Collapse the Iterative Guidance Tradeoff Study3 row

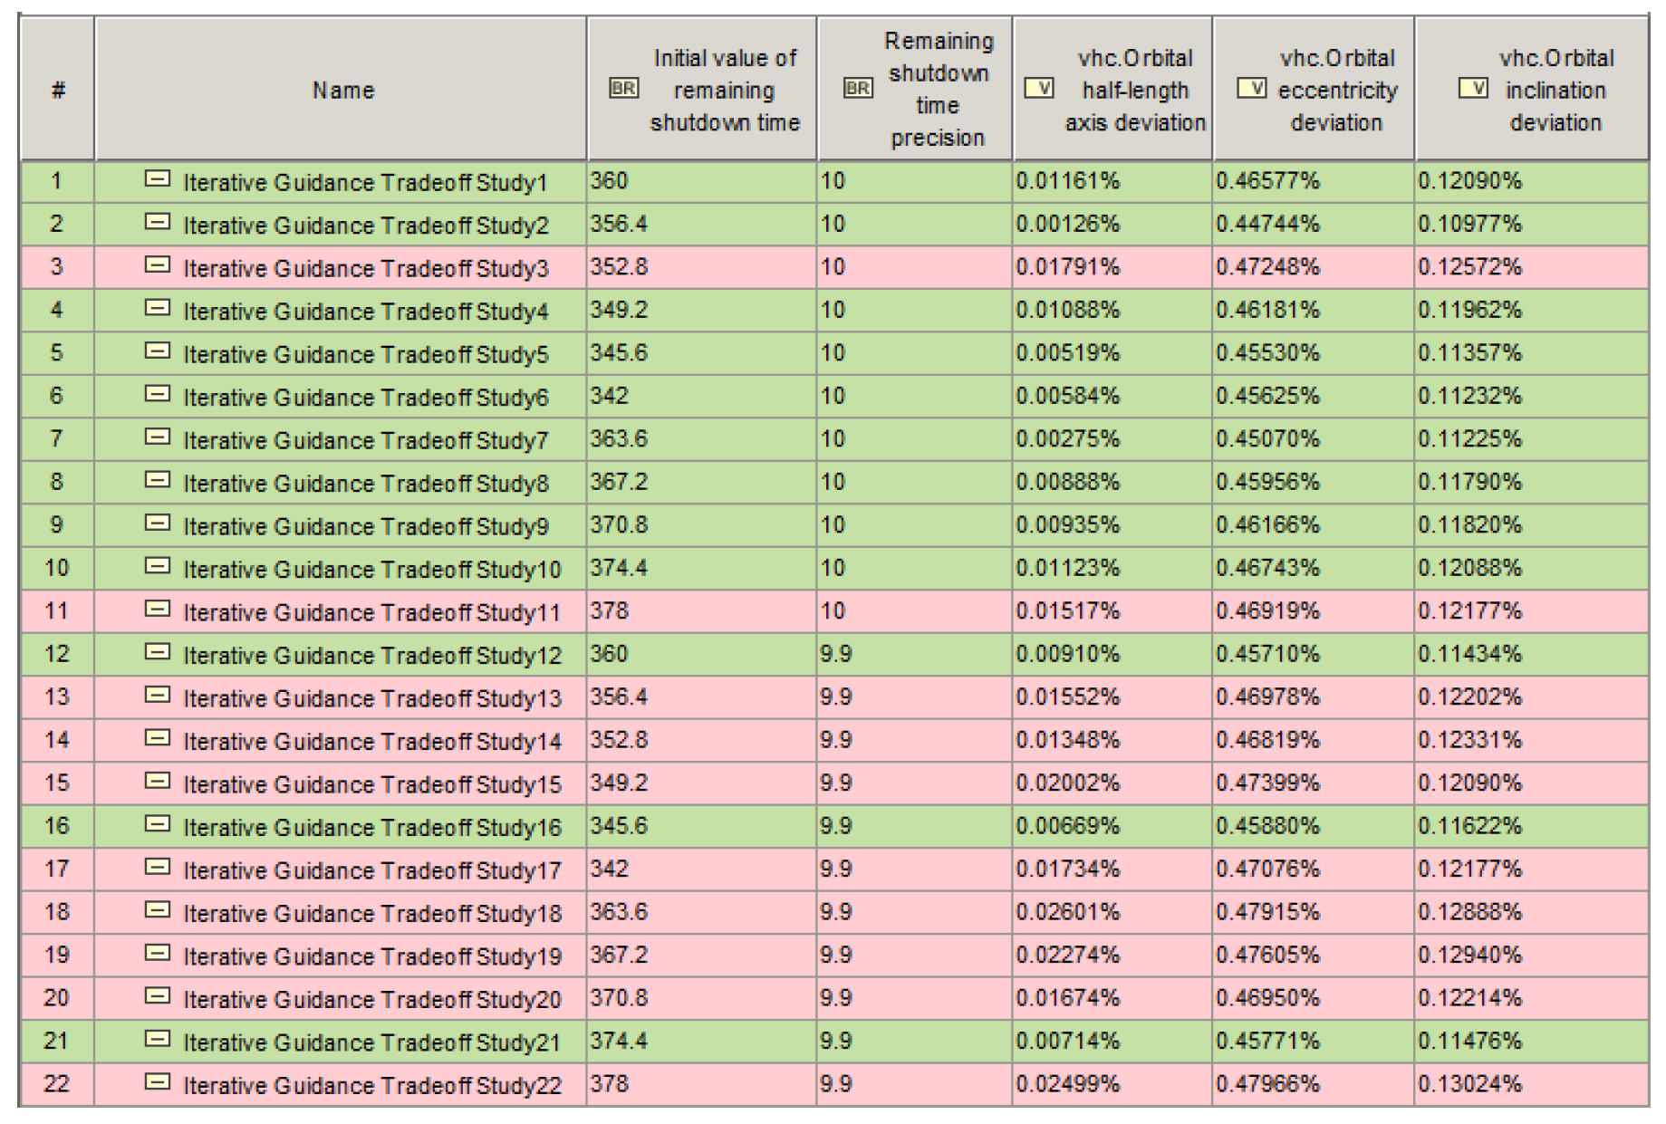(158, 266)
